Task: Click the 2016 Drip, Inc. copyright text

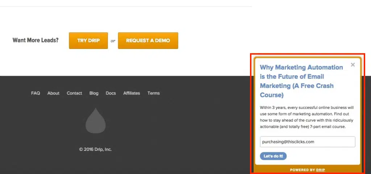Action: pyautogui.click(x=95, y=149)
